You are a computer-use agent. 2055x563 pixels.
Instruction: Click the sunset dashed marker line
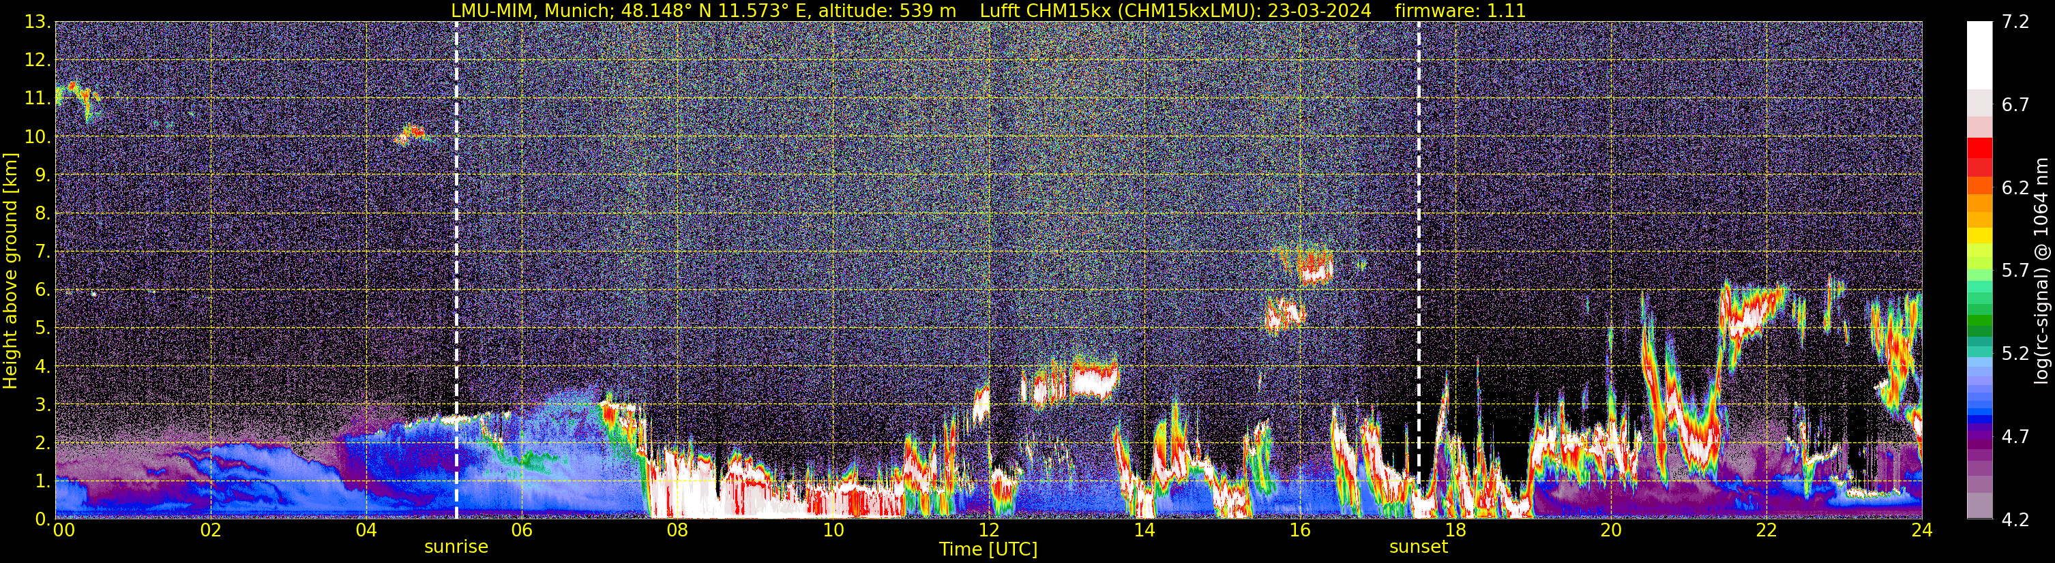point(1419,269)
